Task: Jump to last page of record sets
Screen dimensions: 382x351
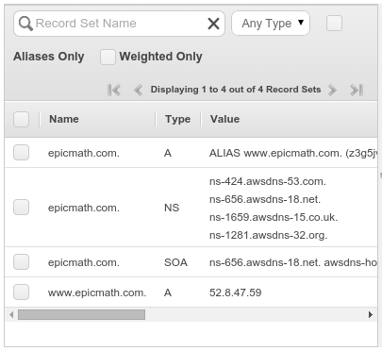Action: 357,90
